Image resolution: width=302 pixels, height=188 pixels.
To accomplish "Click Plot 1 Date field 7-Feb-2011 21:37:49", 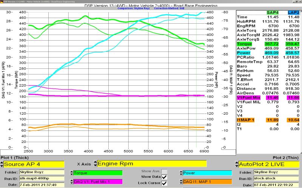I will 42,185.
